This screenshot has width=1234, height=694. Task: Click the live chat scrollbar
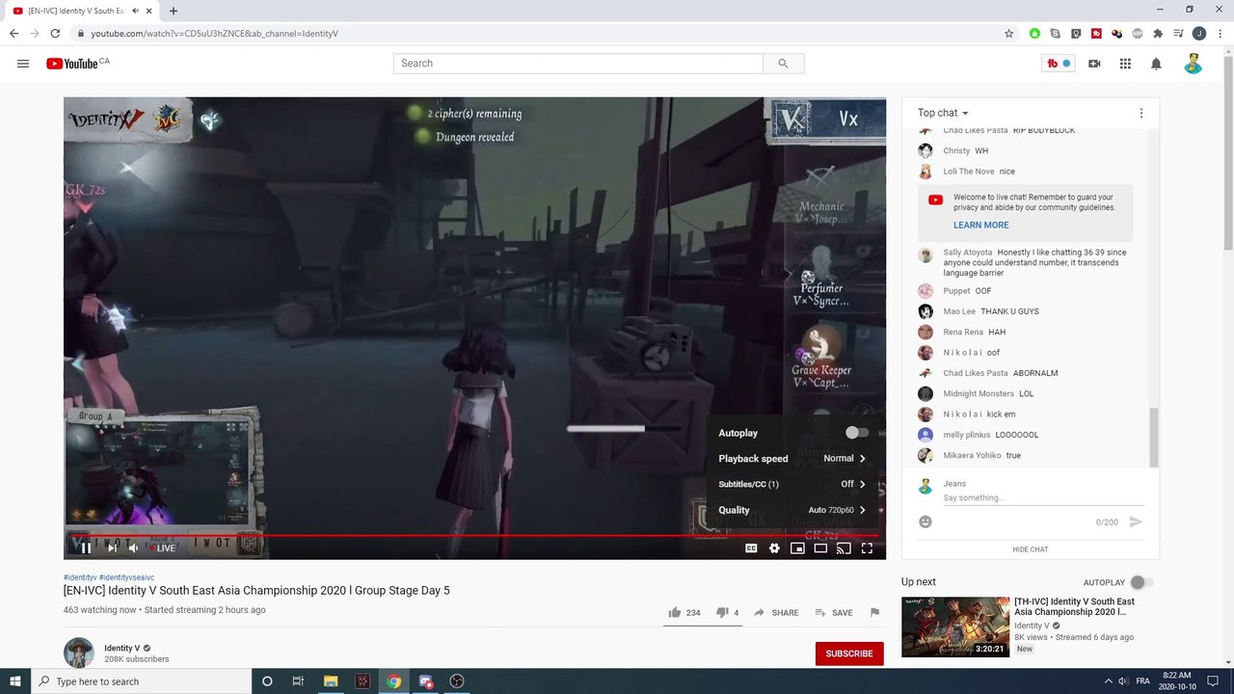(1154, 437)
